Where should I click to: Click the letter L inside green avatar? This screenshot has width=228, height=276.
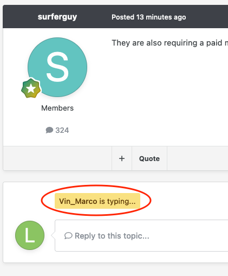pos(30,235)
